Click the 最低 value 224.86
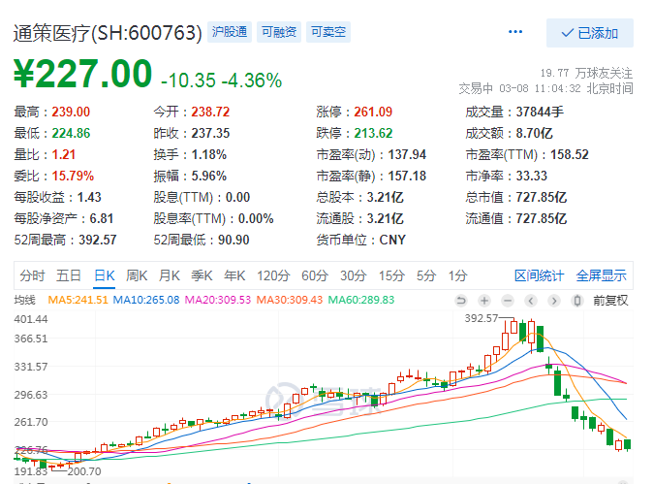The image size is (653, 484). click(71, 133)
